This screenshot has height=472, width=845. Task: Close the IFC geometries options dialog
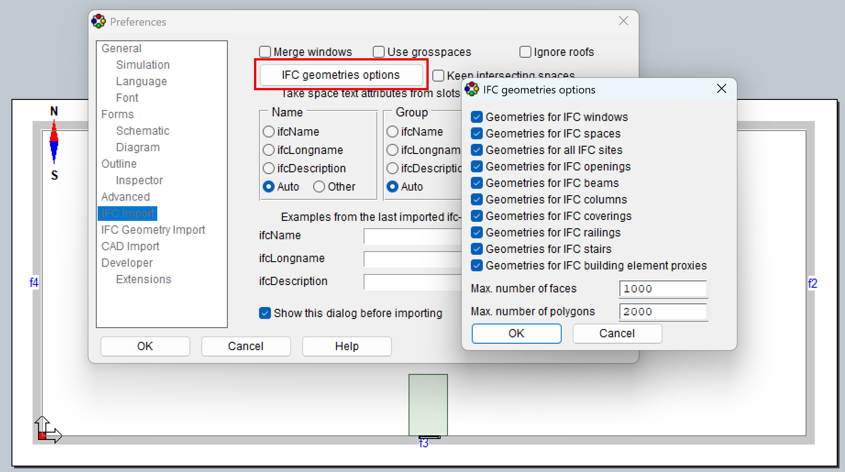point(722,88)
